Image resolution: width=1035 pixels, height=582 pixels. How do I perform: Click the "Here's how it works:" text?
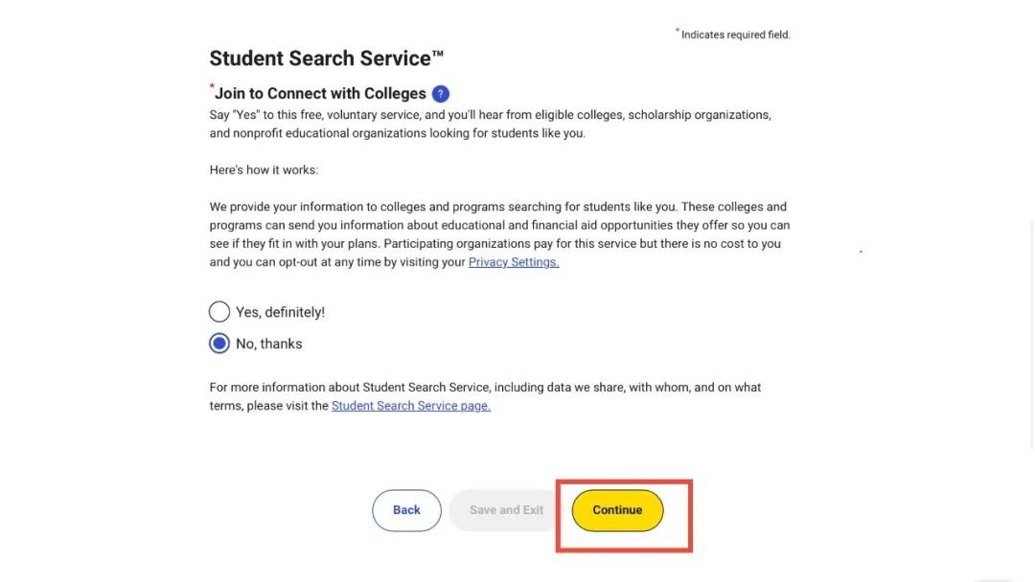click(264, 170)
